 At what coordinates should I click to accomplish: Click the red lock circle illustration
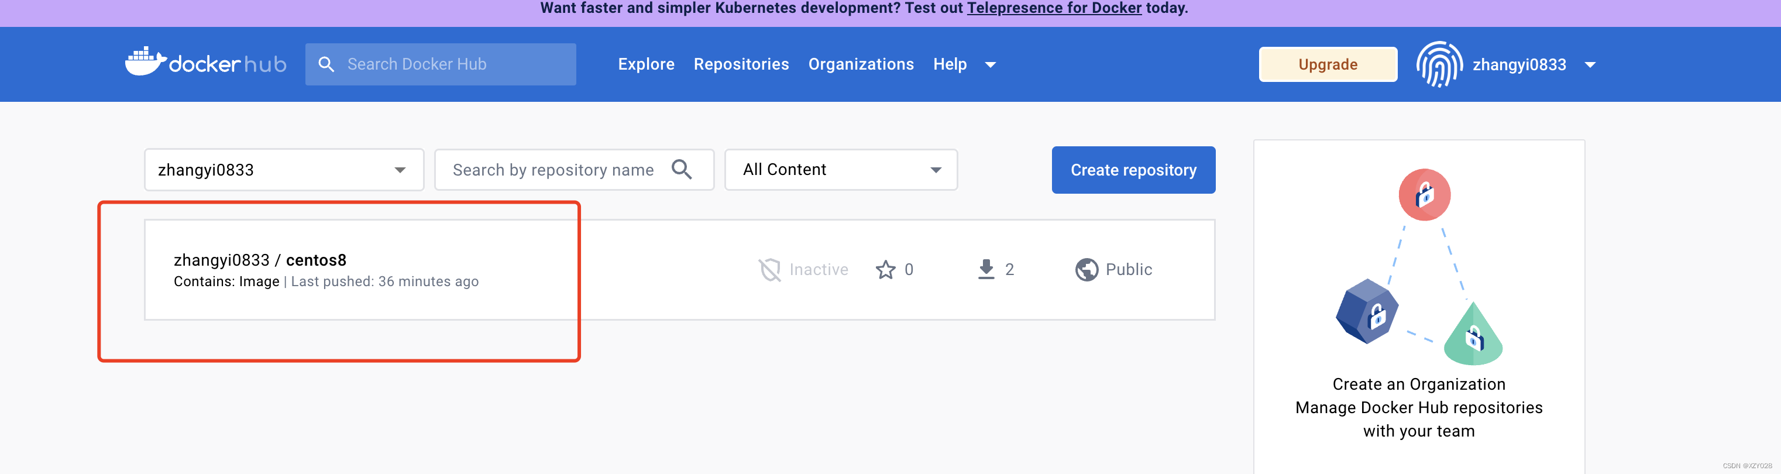(1424, 194)
